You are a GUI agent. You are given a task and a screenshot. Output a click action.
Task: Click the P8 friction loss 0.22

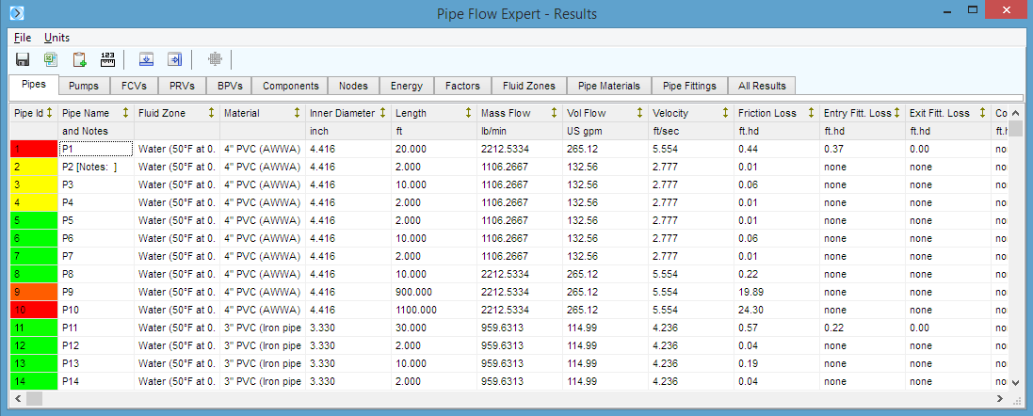pos(749,274)
